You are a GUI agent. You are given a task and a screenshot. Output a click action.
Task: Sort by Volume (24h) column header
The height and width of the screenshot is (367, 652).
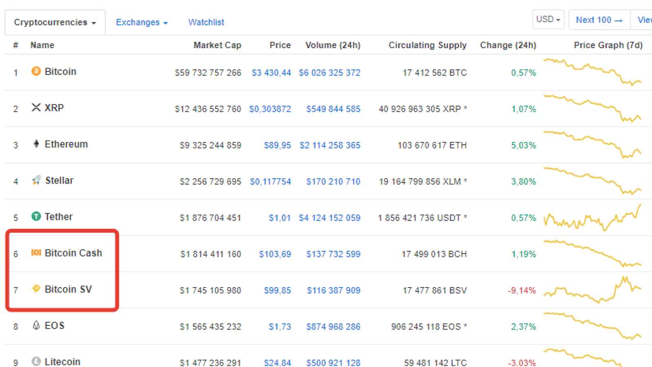point(333,45)
